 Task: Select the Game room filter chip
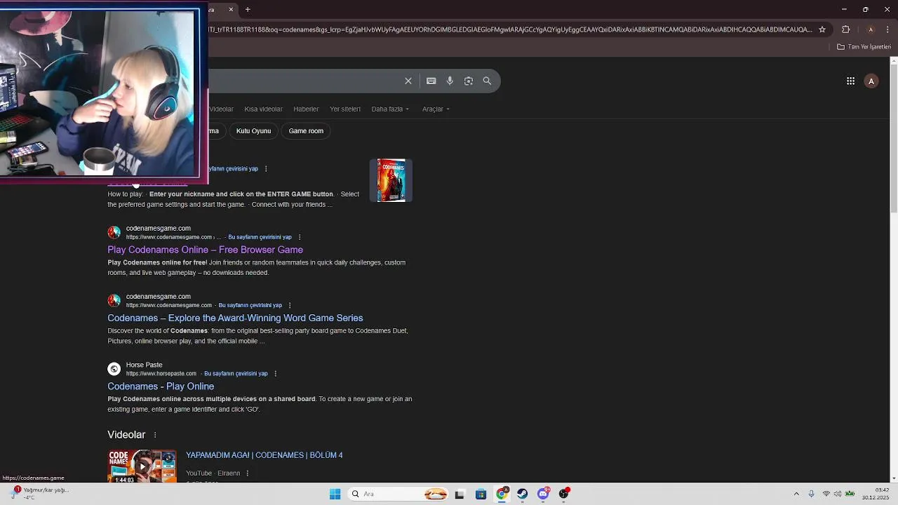(306, 131)
